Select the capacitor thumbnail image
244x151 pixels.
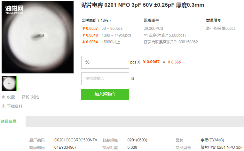(x=9, y=83)
